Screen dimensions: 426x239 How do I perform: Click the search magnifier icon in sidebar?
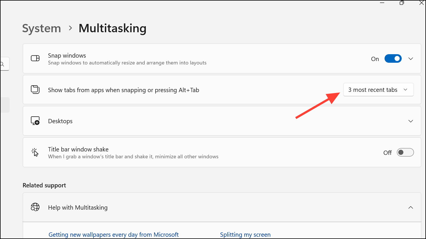click(x=2, y=64)
